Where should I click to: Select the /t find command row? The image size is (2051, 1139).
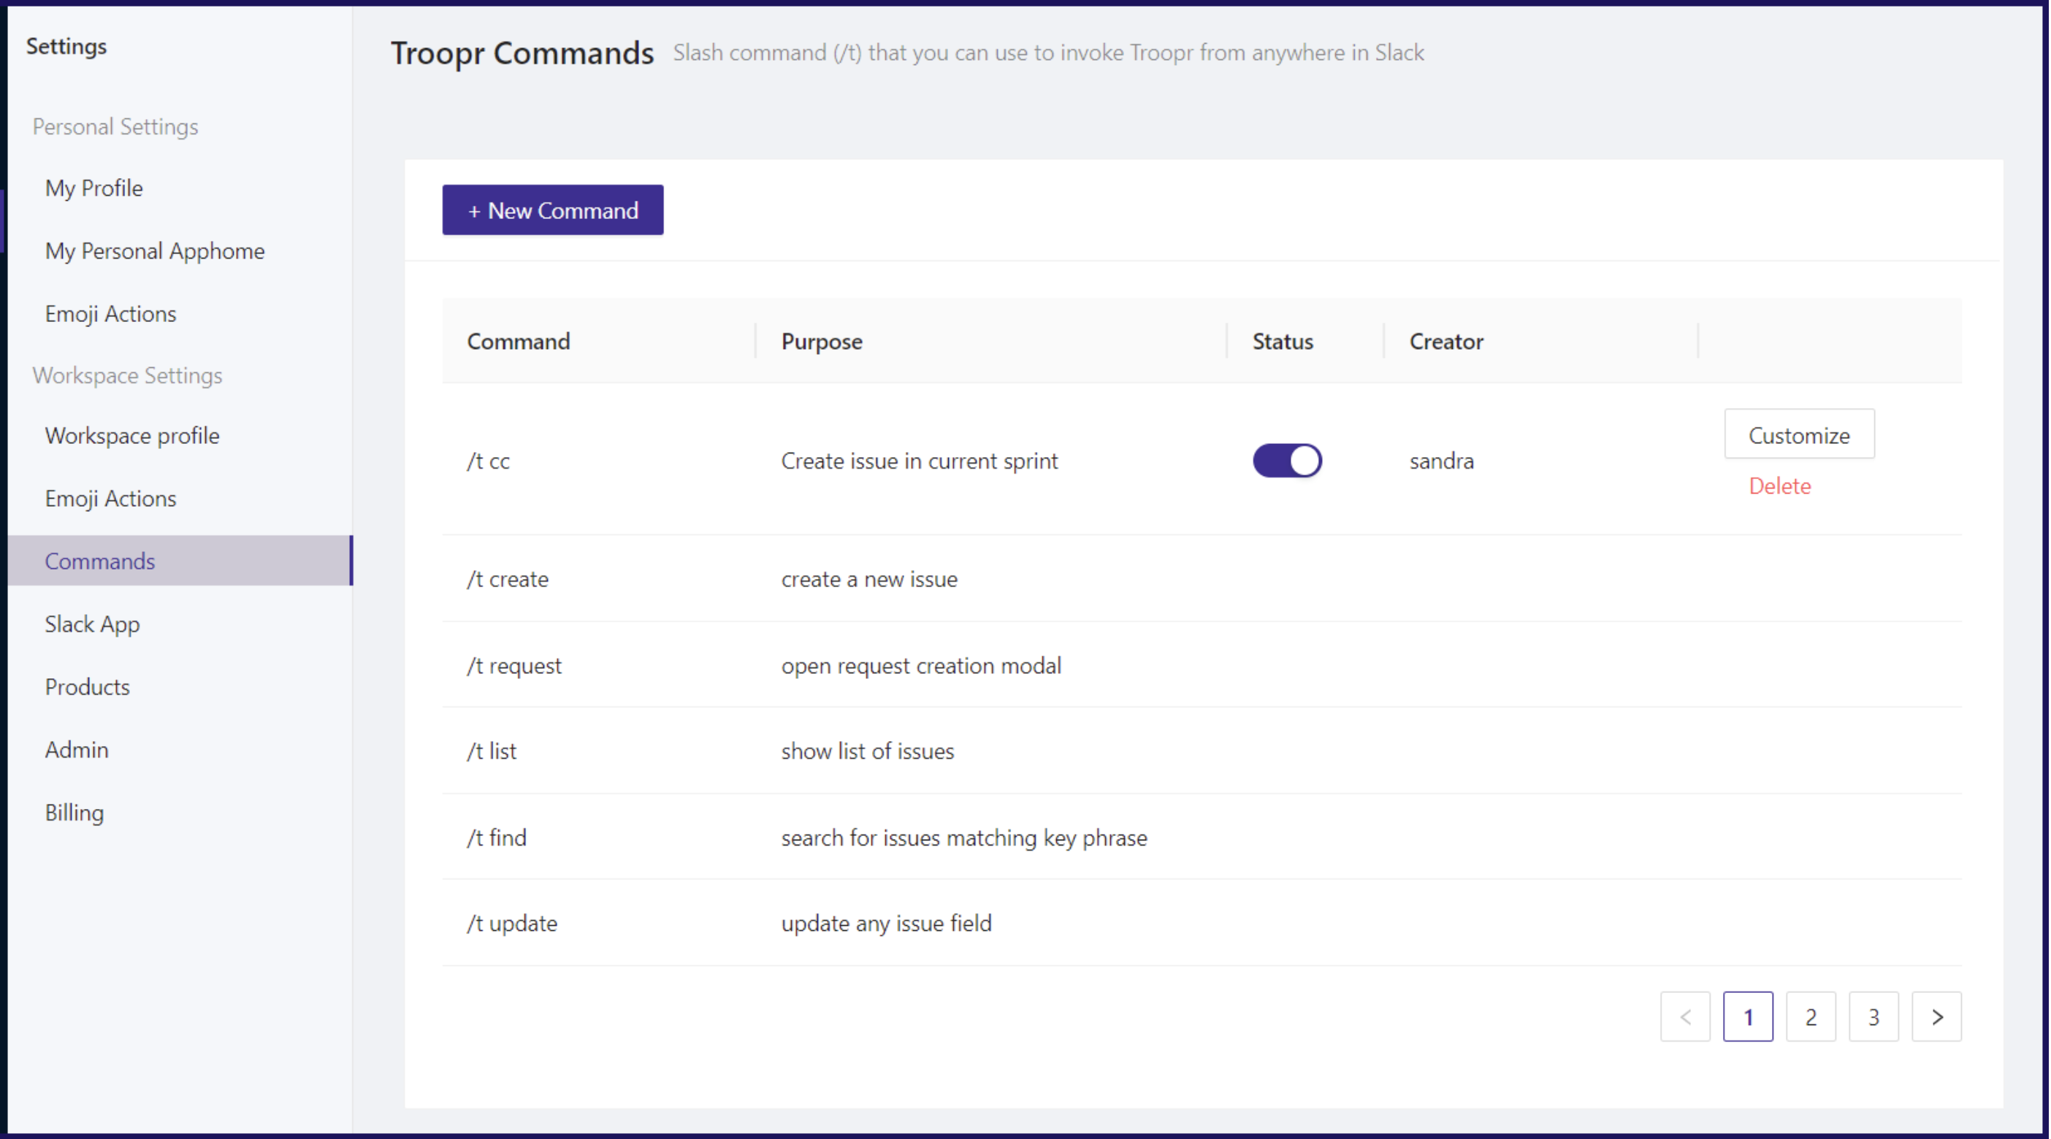point(1202,837)
